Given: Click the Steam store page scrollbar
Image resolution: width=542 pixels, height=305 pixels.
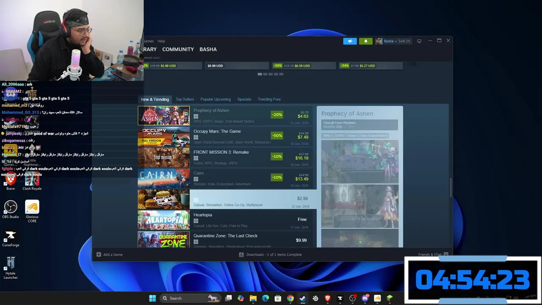Looking at the screenshot, I should tap(451, 187).
